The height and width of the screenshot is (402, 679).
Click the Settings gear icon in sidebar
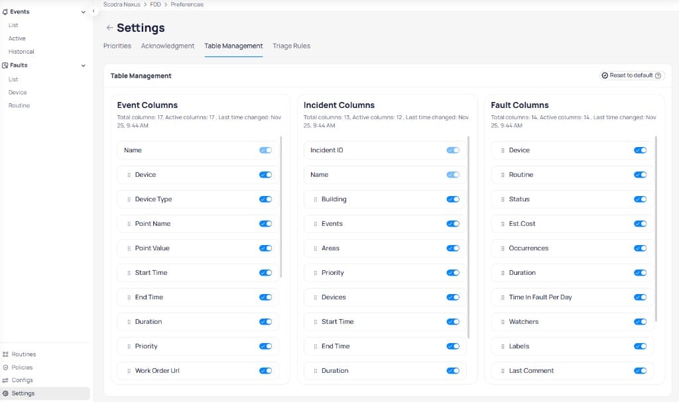pyautogui.click(x=5, y=393)
